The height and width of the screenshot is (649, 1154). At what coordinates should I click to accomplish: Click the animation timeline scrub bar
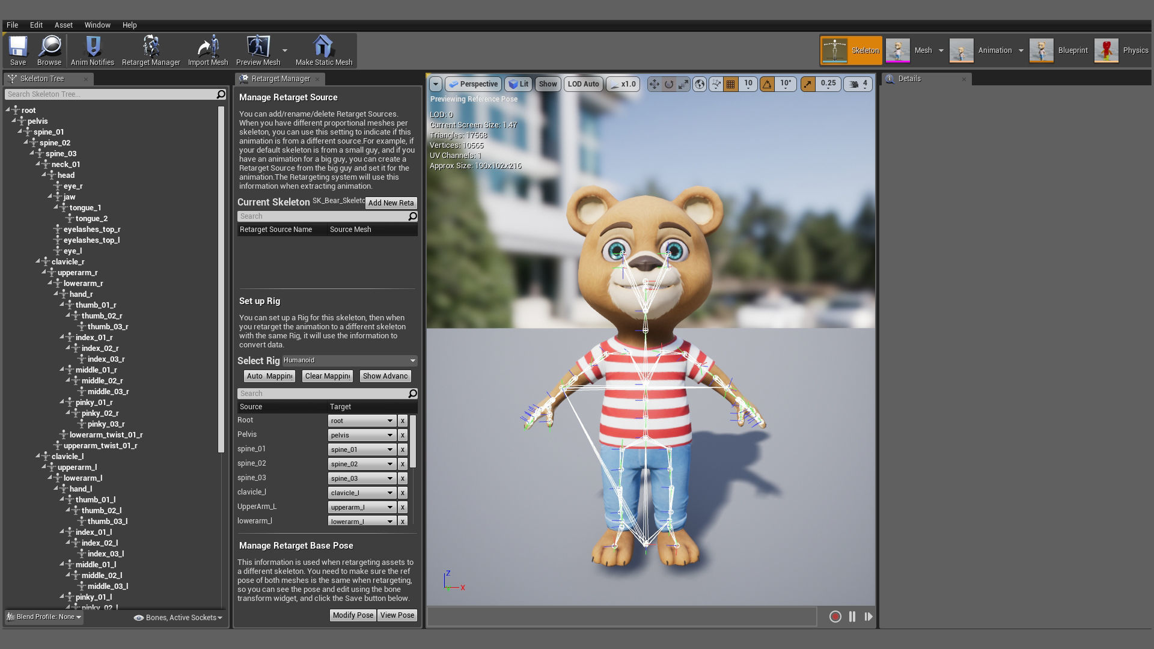621,617
